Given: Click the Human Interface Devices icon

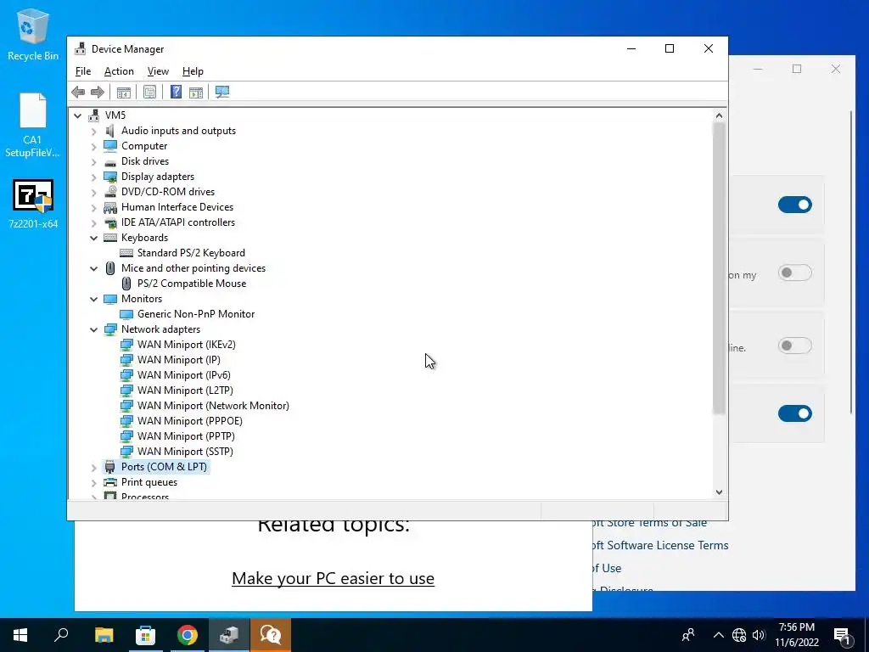Looking at the screenshot, I should pyautogui.click(x=110, y=207).
